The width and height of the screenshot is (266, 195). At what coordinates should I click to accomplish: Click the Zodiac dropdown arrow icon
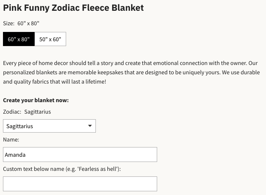point(90,126)
